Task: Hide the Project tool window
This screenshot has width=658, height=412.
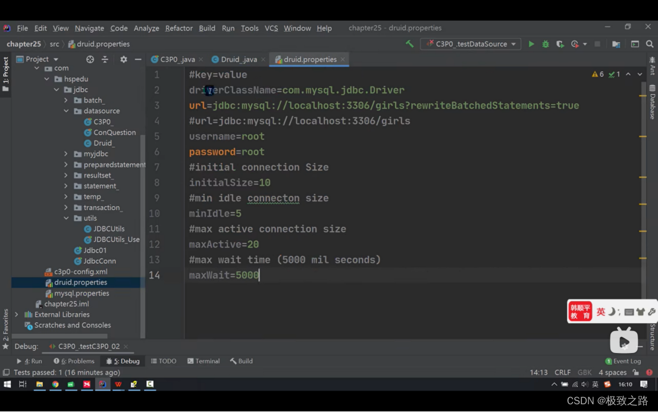Action: pyautogui.click(x=138, y=59)
